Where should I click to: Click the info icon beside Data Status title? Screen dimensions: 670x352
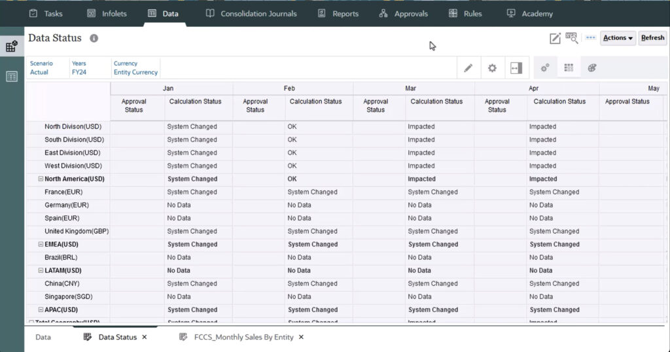pos(94,39)
